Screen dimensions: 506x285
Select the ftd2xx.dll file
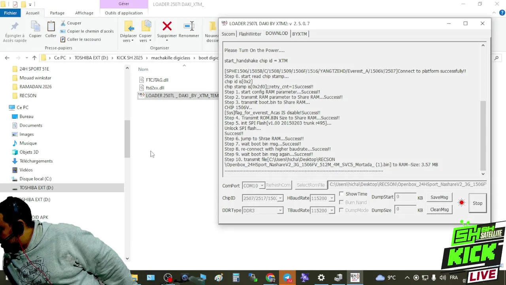tap(155, 88)
